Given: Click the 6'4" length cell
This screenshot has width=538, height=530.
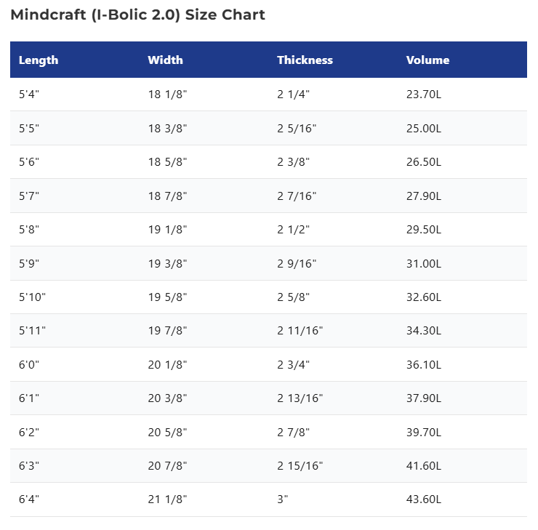Looking at the screenshot, I should tap(29, 499).
